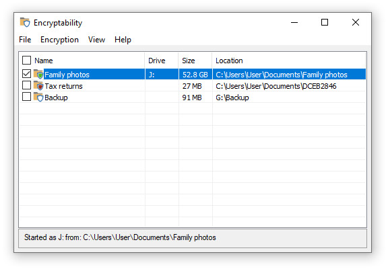Click the Encryptability app icon in title bar
The width and height of the screenshot is (388, 269).
point(25,22)
